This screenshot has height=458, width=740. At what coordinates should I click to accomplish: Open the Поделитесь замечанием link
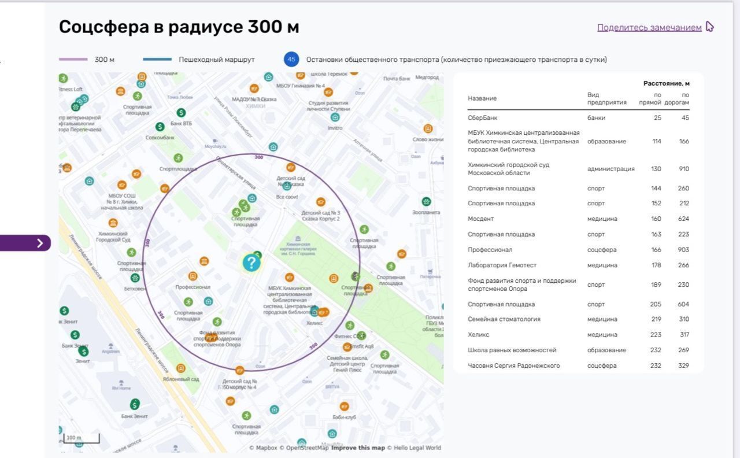649,27
